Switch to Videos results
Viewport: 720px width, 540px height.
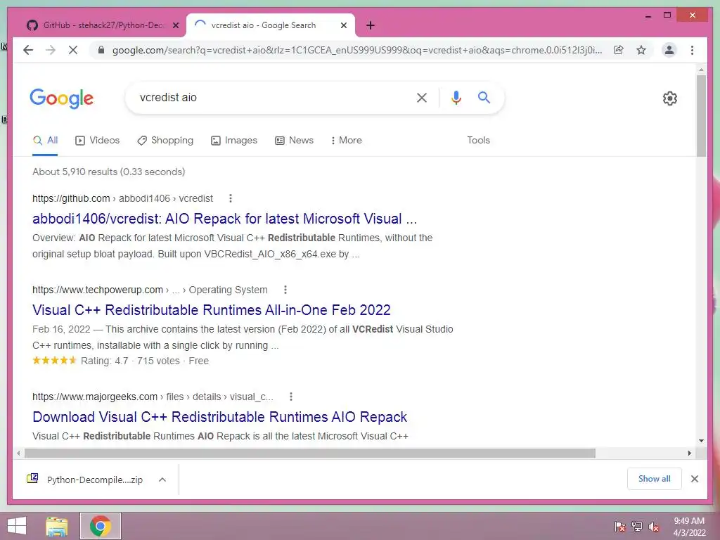coord(97,141)
